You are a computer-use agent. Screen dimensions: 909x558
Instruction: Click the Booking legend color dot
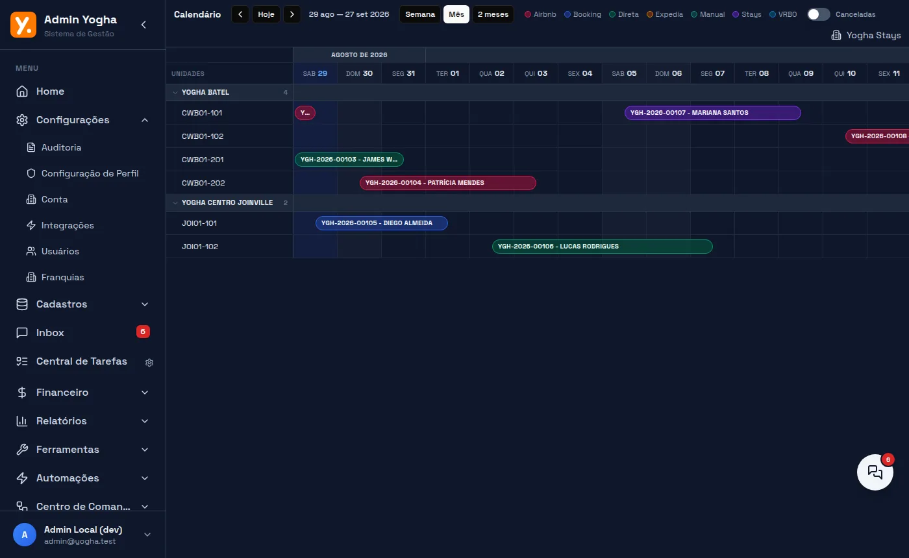(567, 14)
